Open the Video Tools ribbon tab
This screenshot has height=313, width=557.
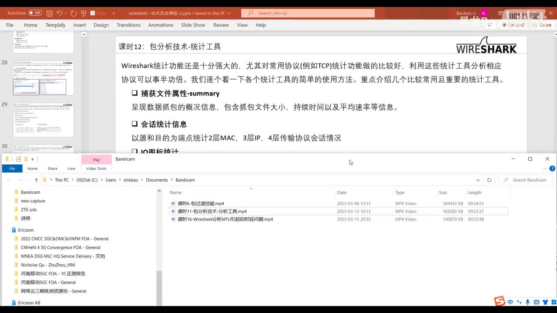pyautogui.click(x=96, y=168)
